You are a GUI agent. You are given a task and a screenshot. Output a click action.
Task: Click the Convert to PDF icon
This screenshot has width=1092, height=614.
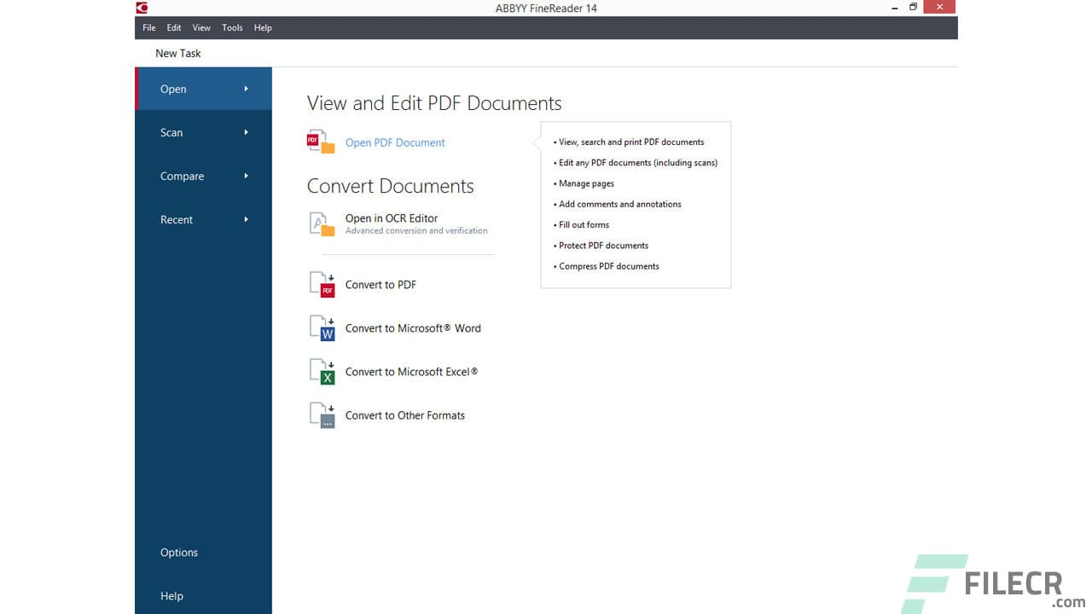pyautogui.click(x=322, y=285)
